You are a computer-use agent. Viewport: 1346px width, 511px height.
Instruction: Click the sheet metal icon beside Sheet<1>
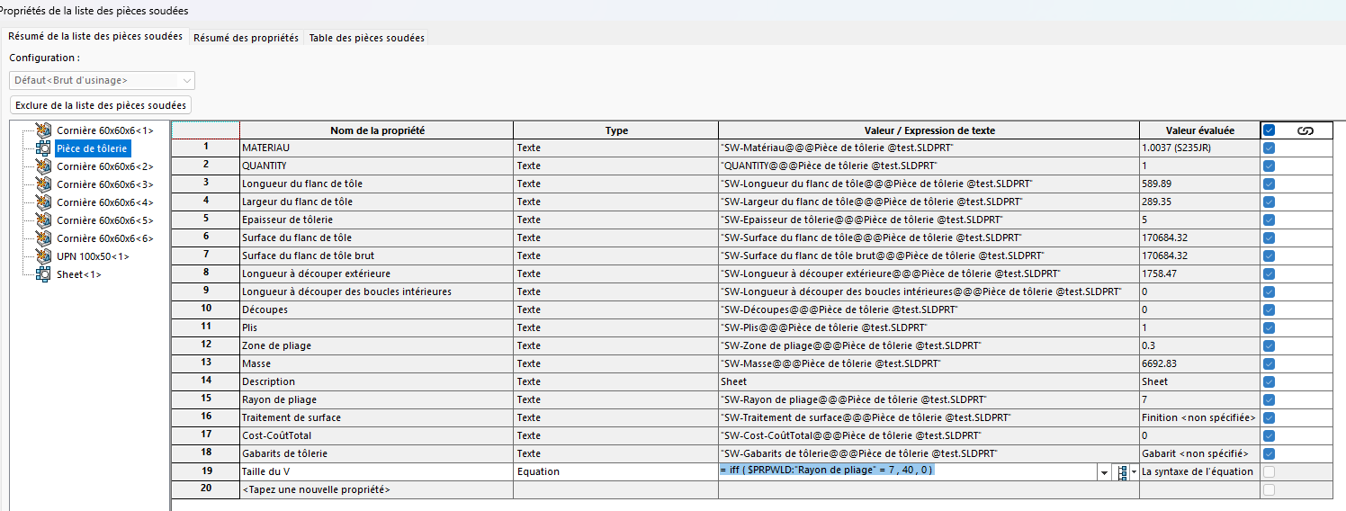pyautogui.click(x=43, y=274)
